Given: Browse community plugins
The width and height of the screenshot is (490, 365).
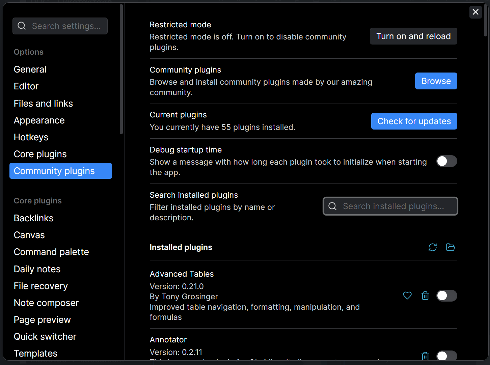Looking at the screenshot, I should coord(436,81).
